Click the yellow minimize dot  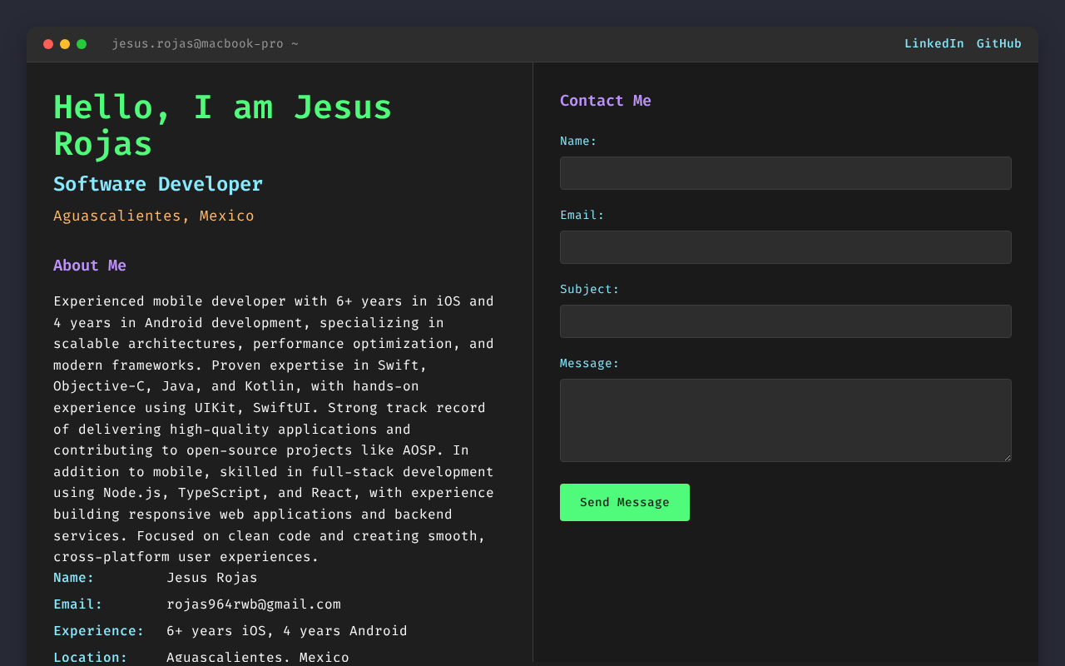(x=65, y=44)
